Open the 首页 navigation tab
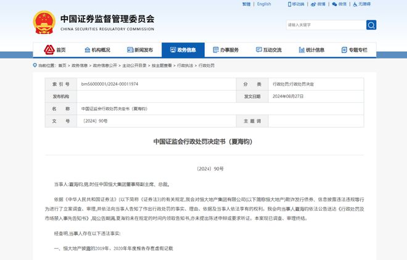 coord(54,50)
